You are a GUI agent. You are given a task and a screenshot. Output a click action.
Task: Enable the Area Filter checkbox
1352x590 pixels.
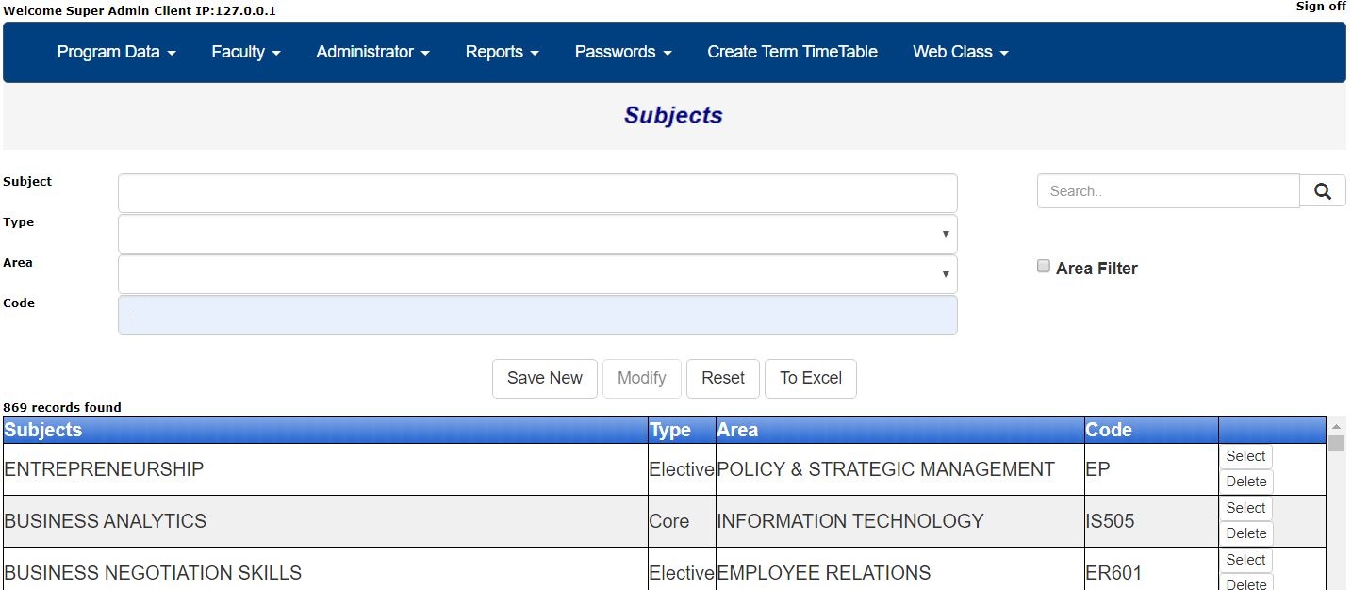[x=1043, y=265]
